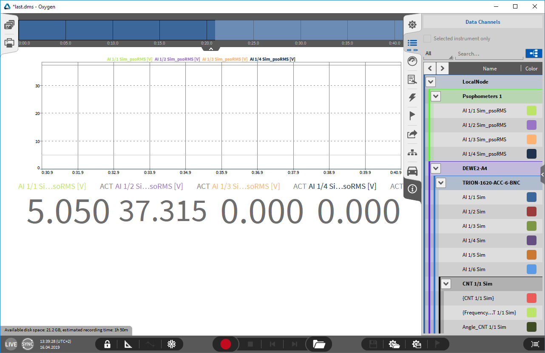Toggle the channel hierarchy view button
545x353 pixels.
[534, 53]
